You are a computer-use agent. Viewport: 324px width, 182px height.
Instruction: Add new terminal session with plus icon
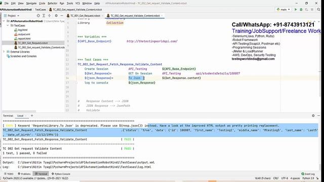[32, 116]
